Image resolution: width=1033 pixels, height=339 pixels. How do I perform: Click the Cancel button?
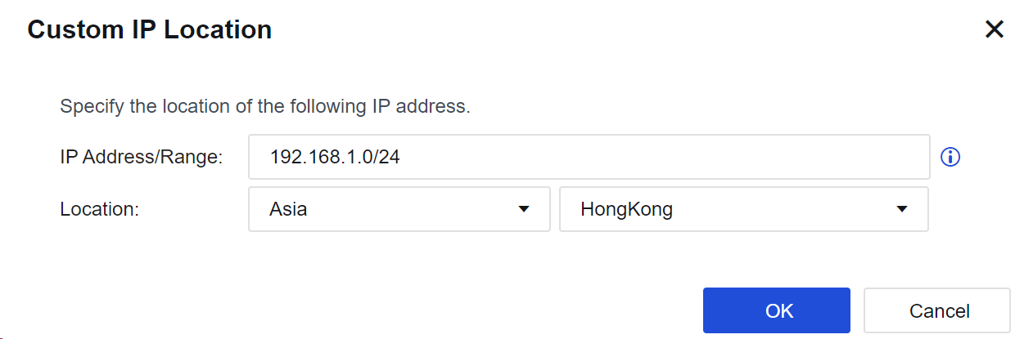[x=937, y=310]
